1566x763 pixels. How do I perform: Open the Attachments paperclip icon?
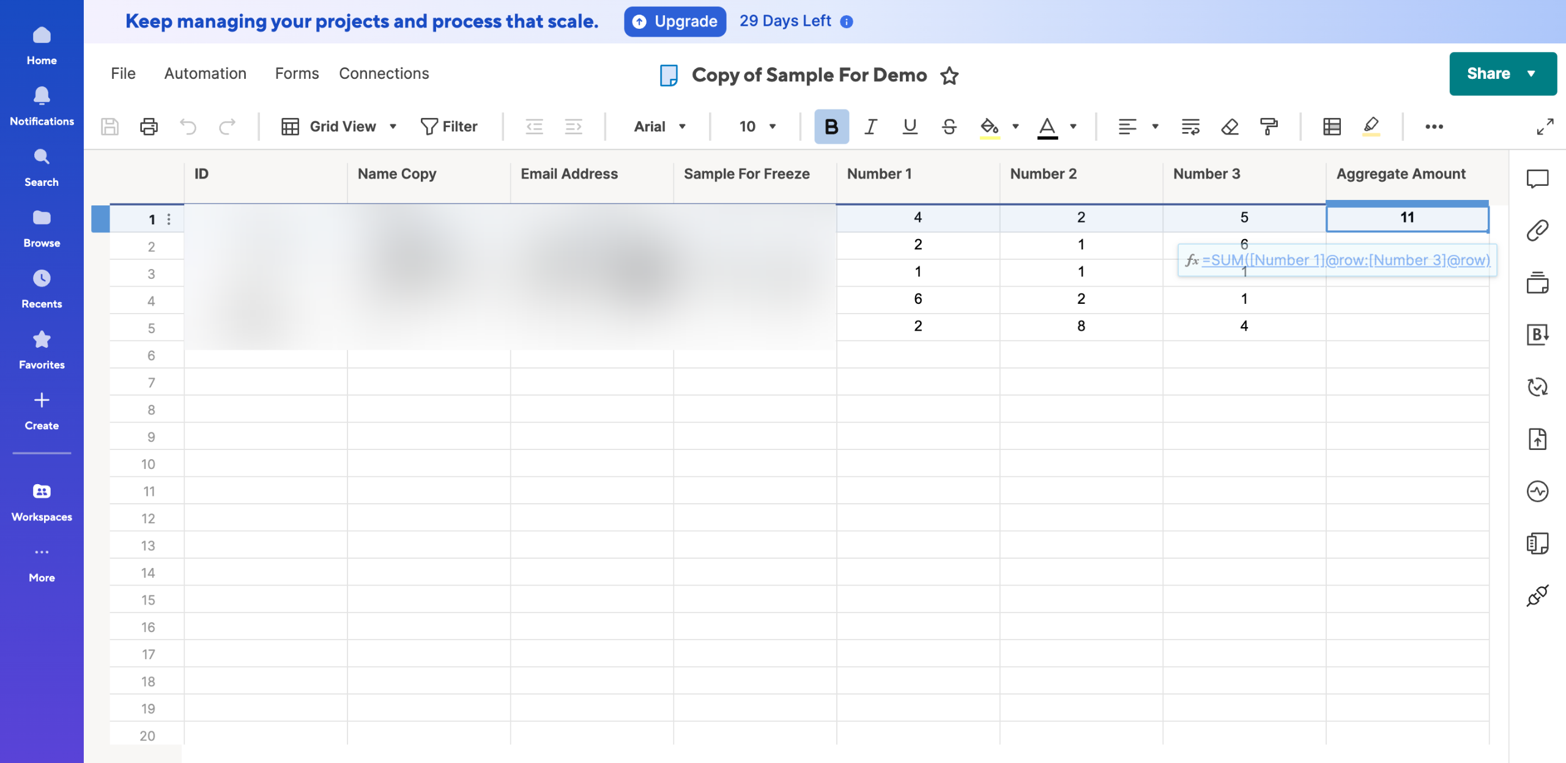pos(1537,230)
